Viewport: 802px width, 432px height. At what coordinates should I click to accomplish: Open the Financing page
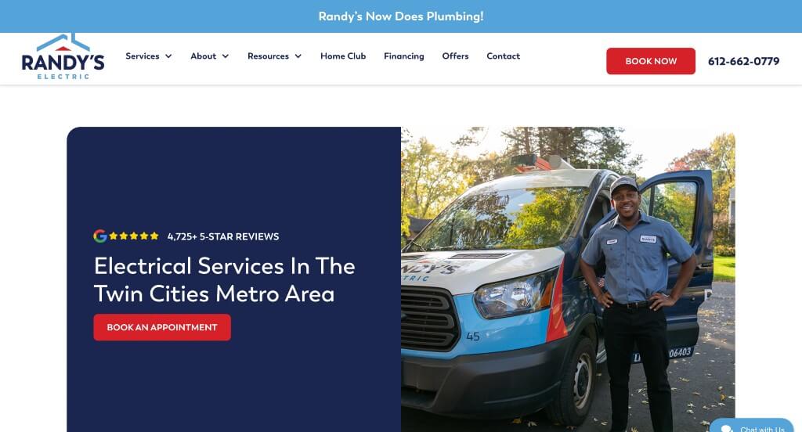[x=404, y=56]
